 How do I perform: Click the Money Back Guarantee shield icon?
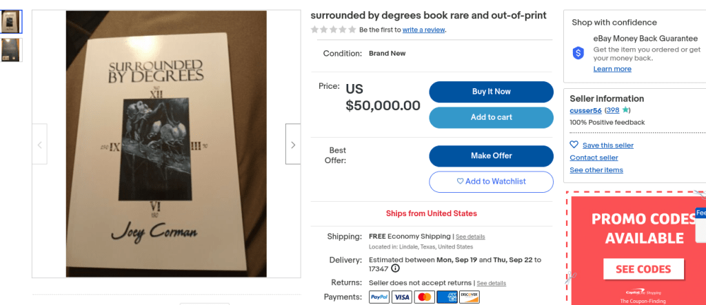[x=578, y=53]
